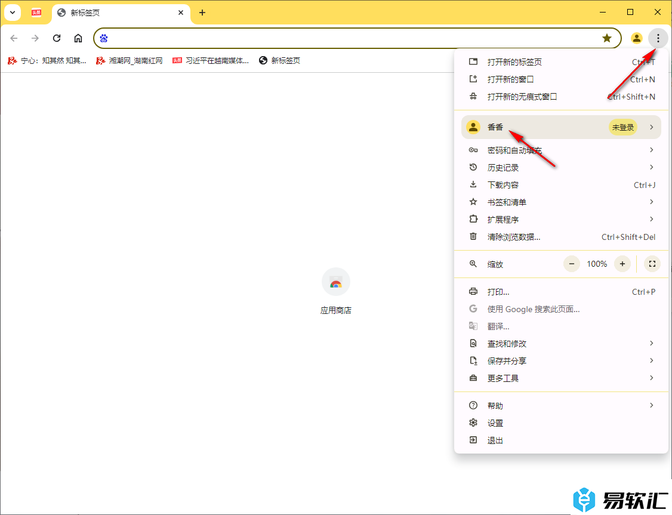Increase zoom with the plus button

(622, 264)
